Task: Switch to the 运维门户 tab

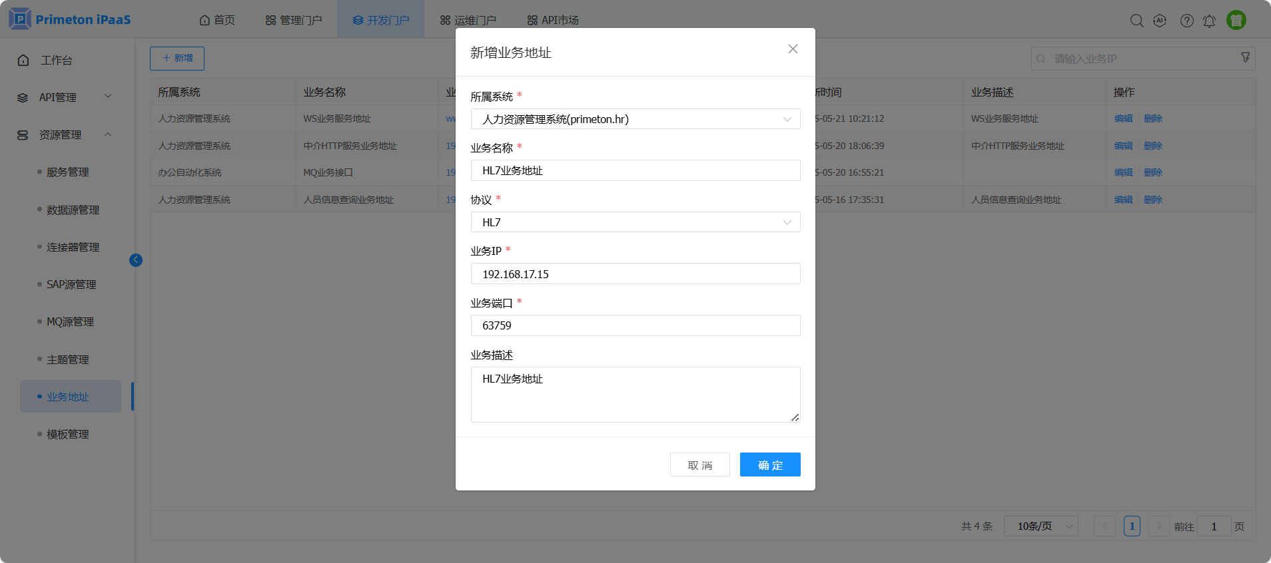Action: pyautogui.click(x=468, y=20)
